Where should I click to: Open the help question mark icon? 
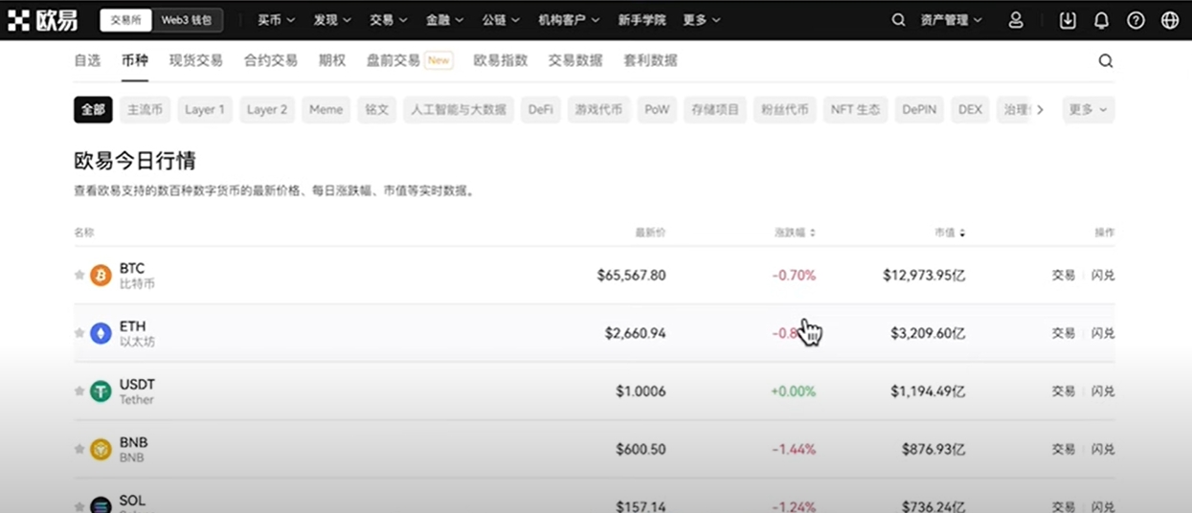(x=1136, y=20)
